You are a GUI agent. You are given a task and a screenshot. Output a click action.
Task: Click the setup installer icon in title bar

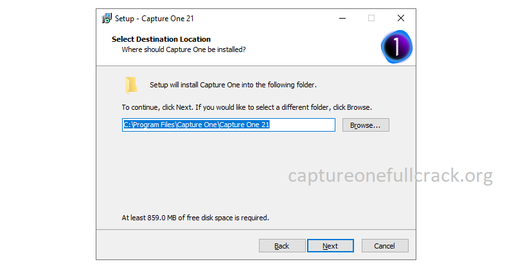[107, 19]
